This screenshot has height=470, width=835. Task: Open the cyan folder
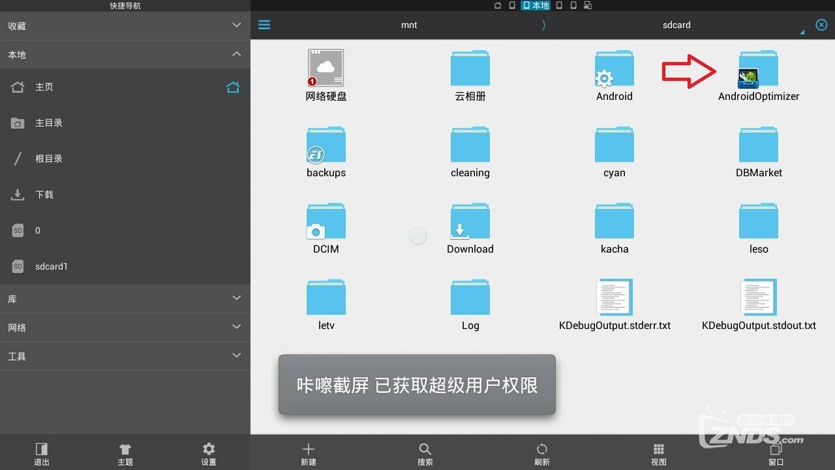pos(615,144)
